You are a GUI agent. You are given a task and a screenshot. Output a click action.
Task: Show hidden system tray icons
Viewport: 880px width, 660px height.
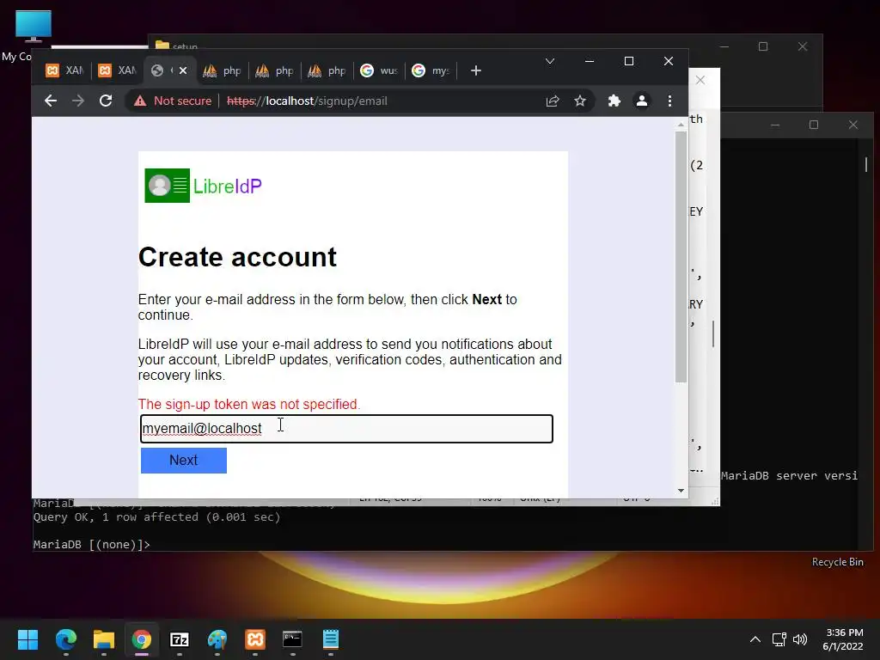755,639
